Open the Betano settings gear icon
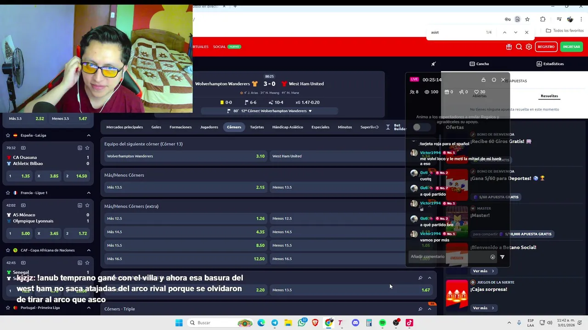 [529, 47]
